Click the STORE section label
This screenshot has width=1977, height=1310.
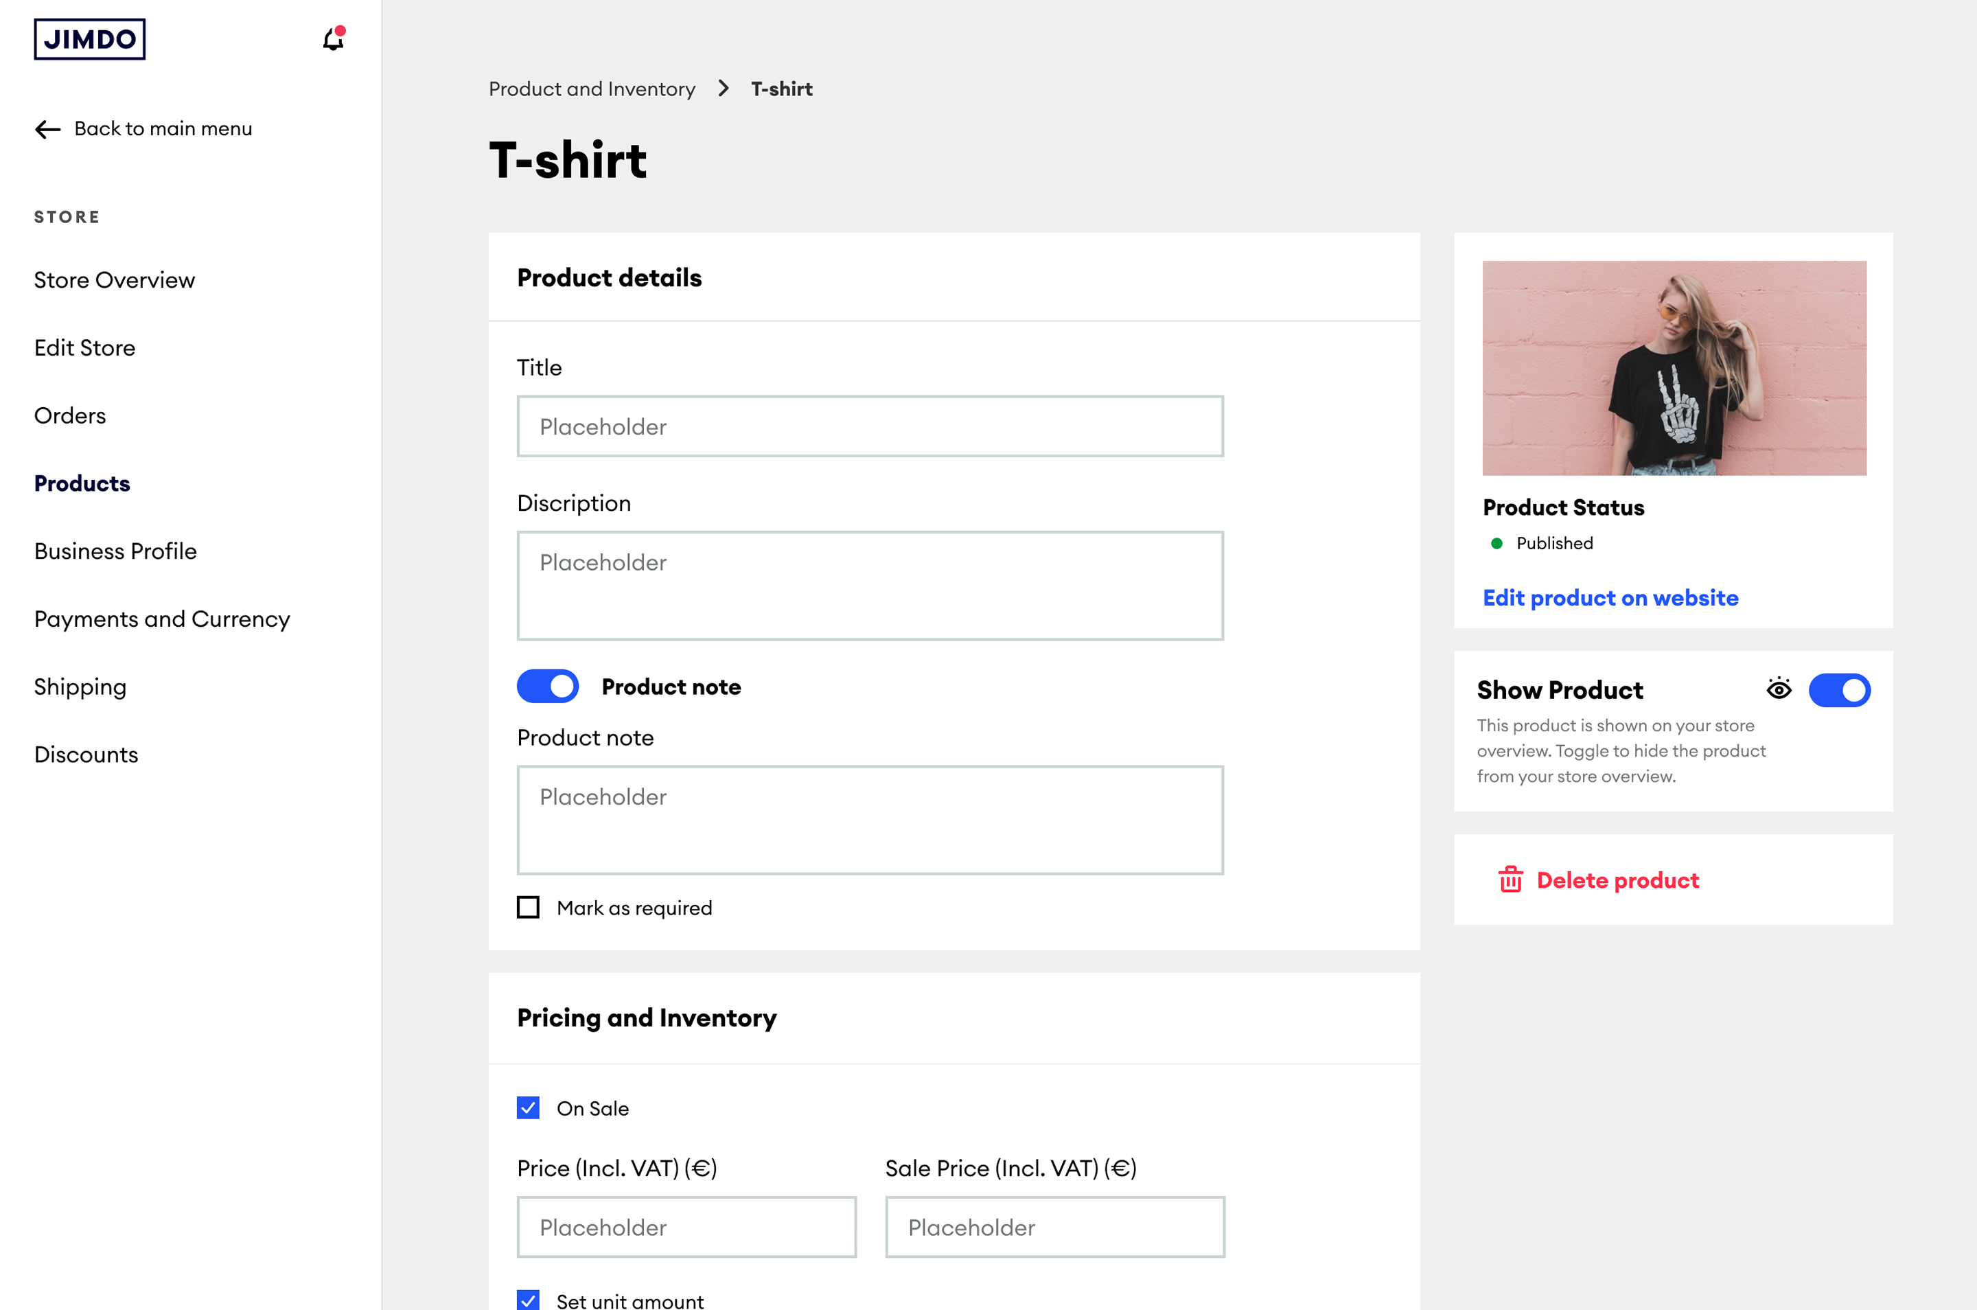pyautogui.click(x=67, y=217)
